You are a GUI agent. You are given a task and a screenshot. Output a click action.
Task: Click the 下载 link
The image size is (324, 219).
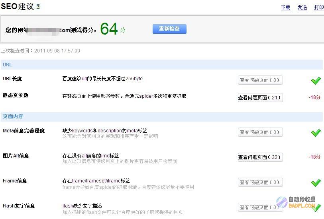coord(286,8)
